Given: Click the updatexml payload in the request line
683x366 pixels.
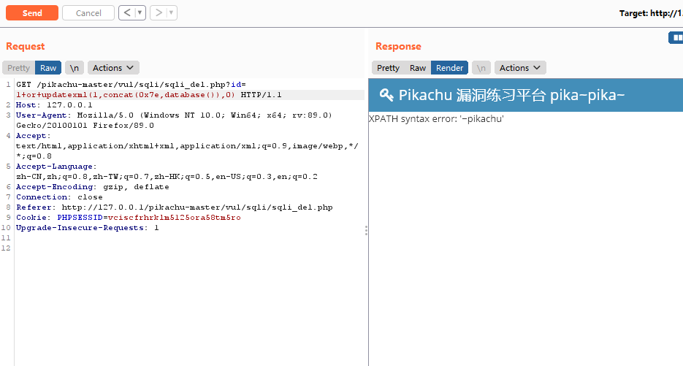Looking at the screenshot, I should [x=126, y=95].
